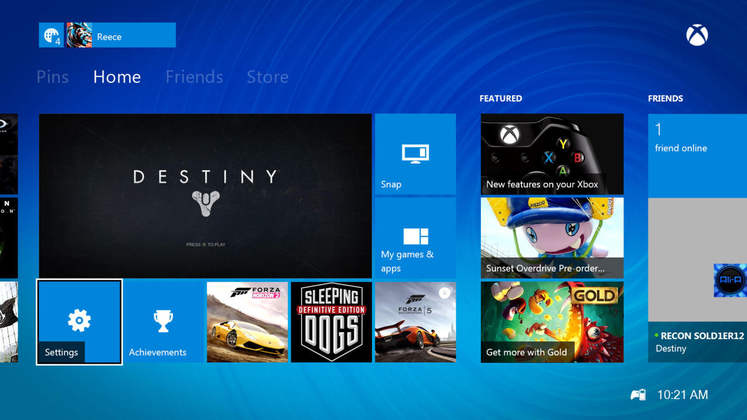
Task: Click the Xbox logo in top corner
Action: (697, 36)
